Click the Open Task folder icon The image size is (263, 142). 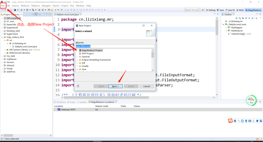click(52, 10)
